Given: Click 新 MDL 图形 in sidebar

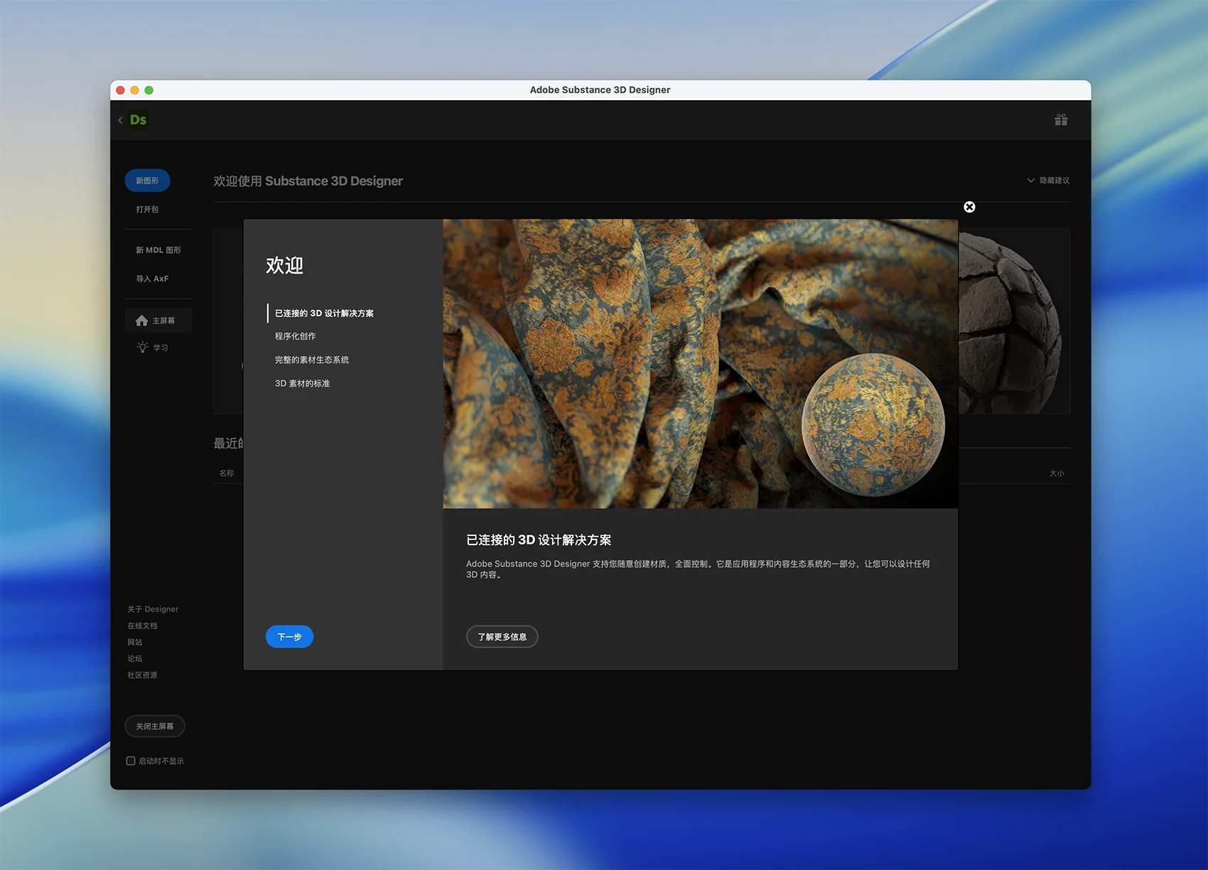Looking at the screenshot, I should click(x=158, y=250).
